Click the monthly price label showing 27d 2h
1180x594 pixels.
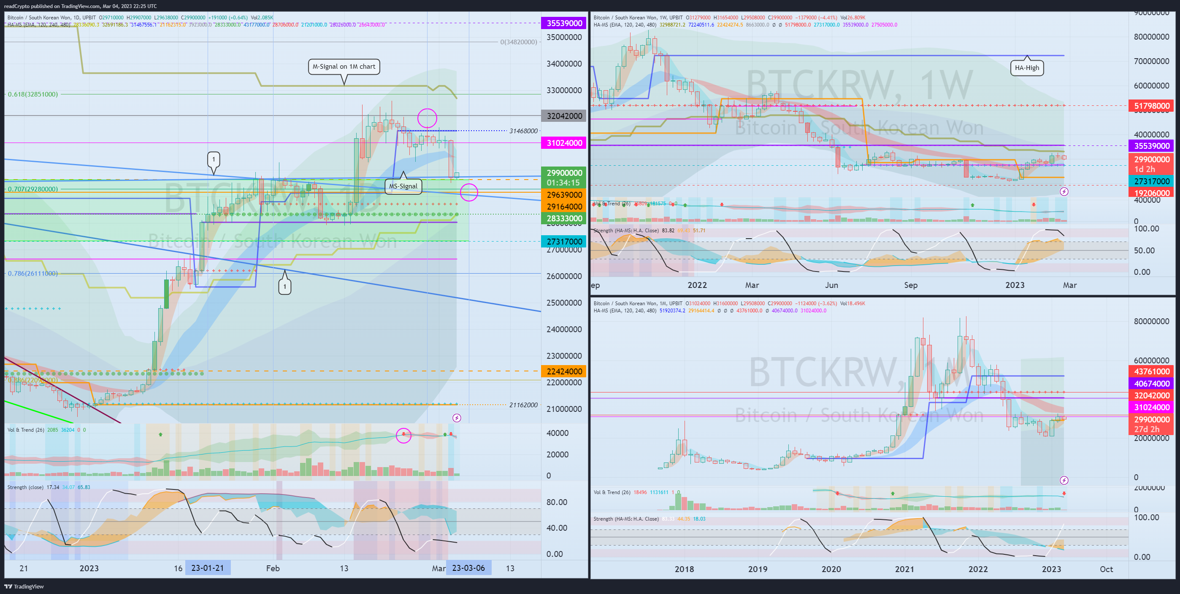(1151, 424)
